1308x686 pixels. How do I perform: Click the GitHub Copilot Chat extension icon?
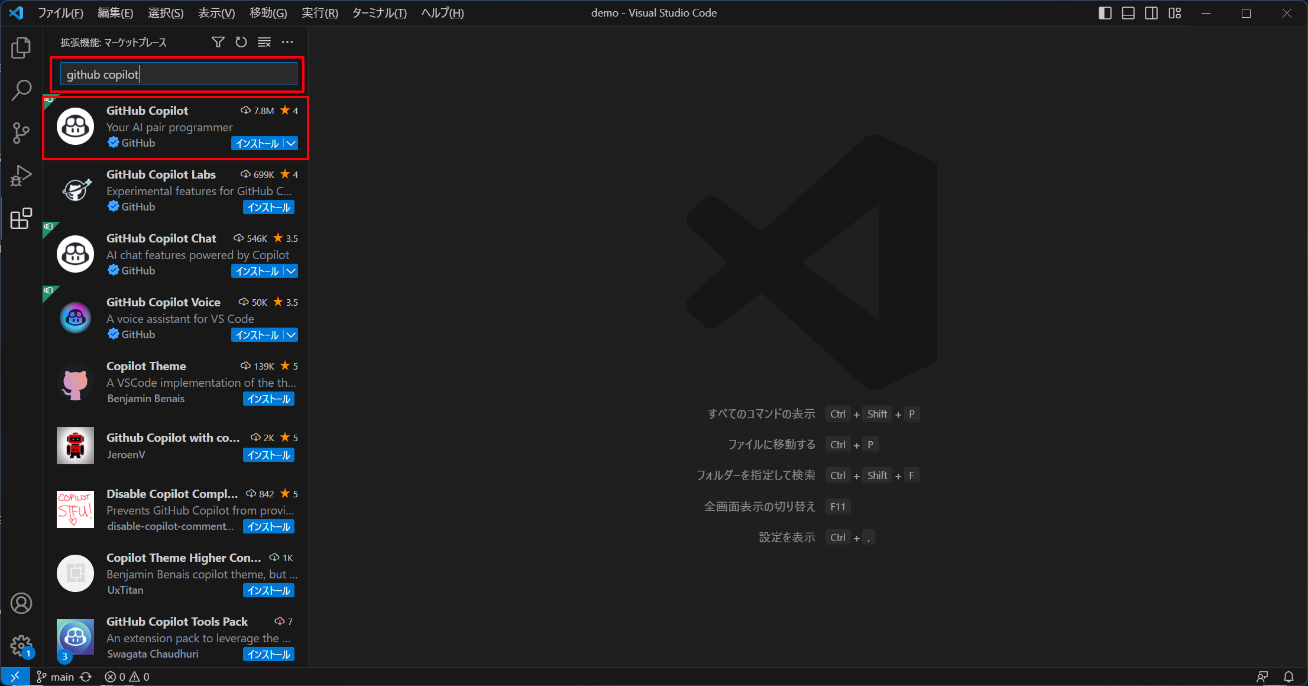click(75, 254)
